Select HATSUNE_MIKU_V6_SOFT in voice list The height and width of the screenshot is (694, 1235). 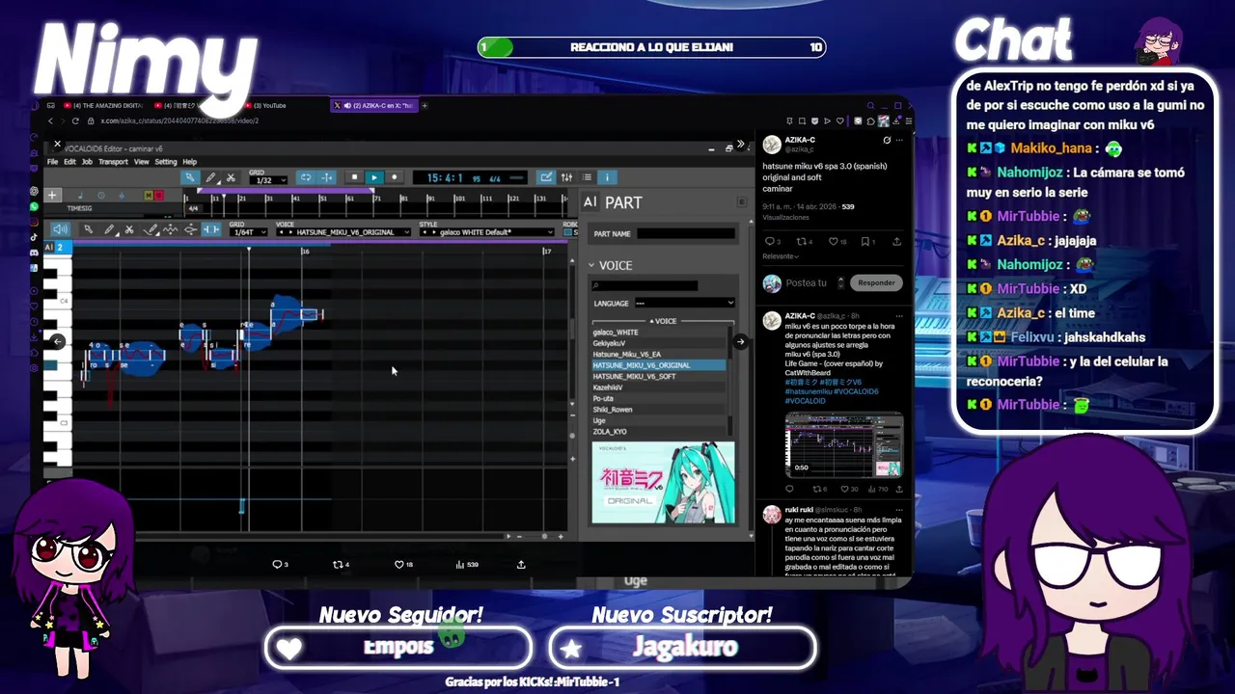[x=659, y=376]
